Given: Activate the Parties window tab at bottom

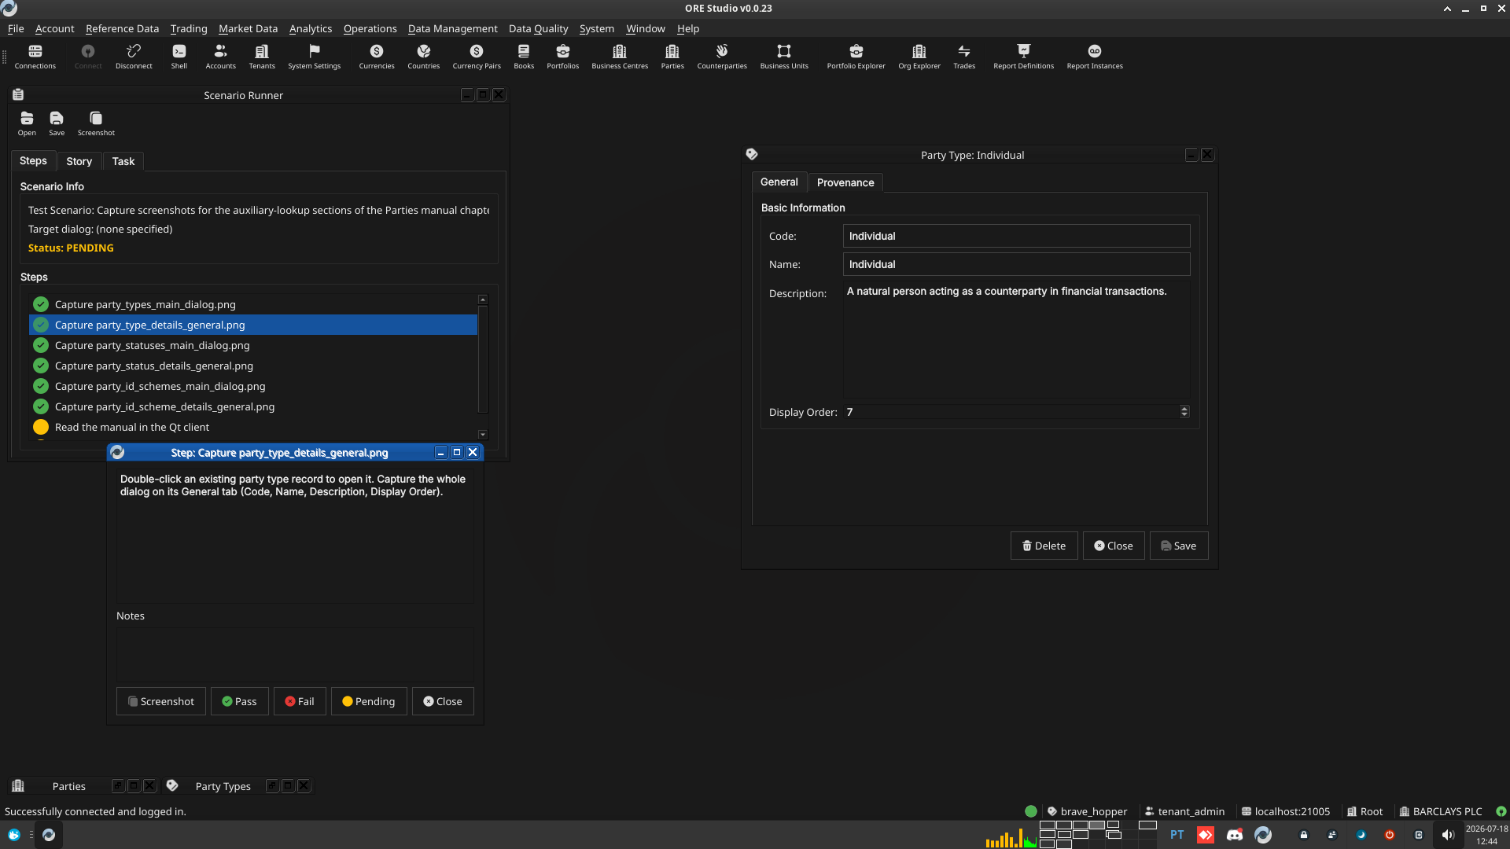Looking at the screenshot, I should 68,786.
